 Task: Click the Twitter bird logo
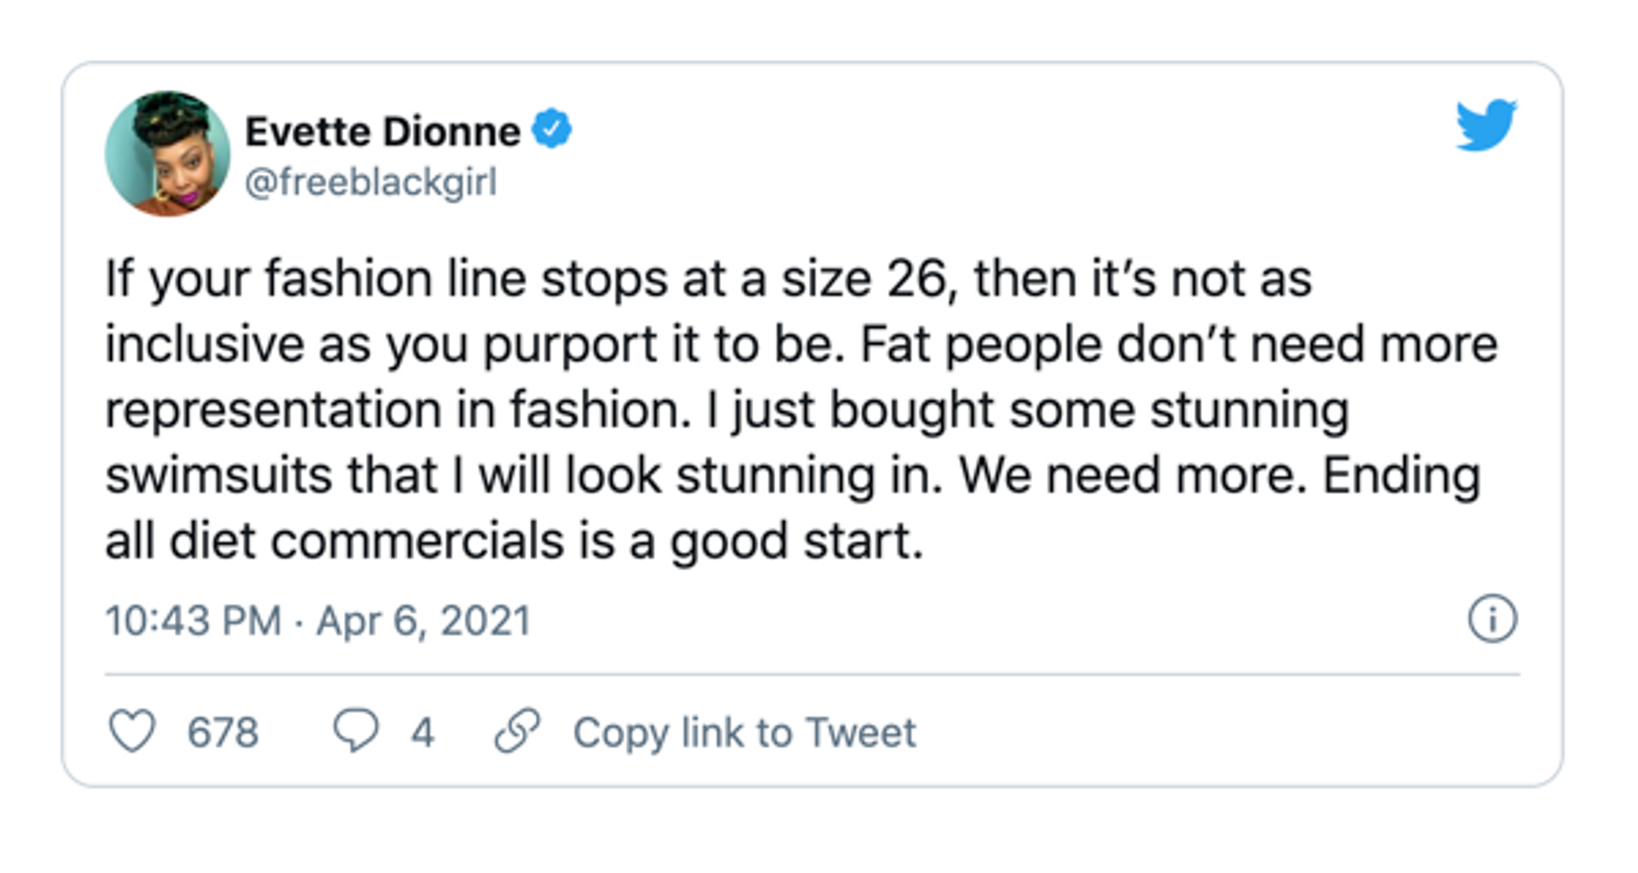point(1485,125)
